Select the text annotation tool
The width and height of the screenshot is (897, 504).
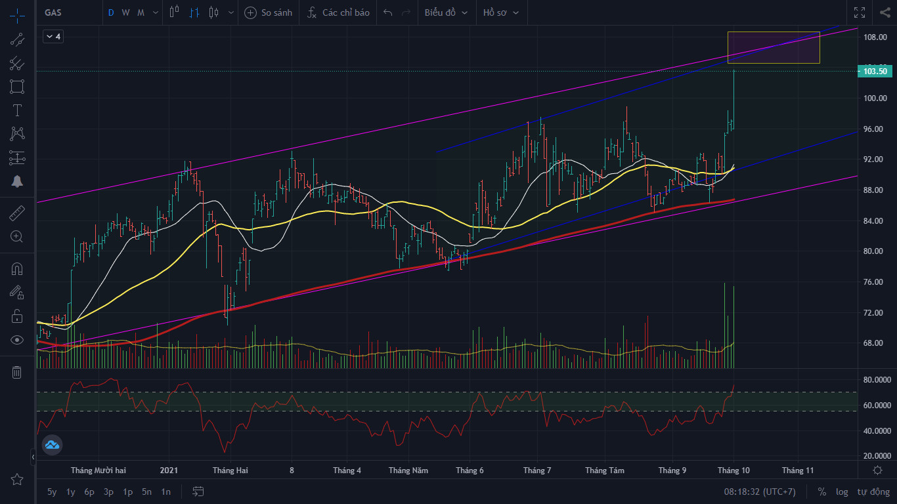click(17, 110)
